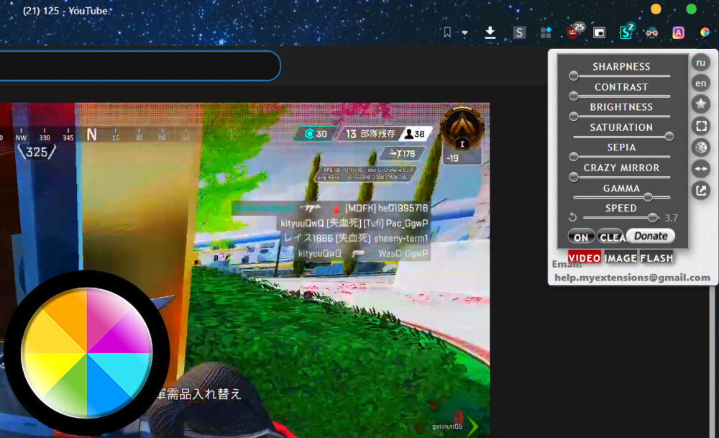Open the browser downloads icon
Viewport: 719px width, 438px height.
490,32
